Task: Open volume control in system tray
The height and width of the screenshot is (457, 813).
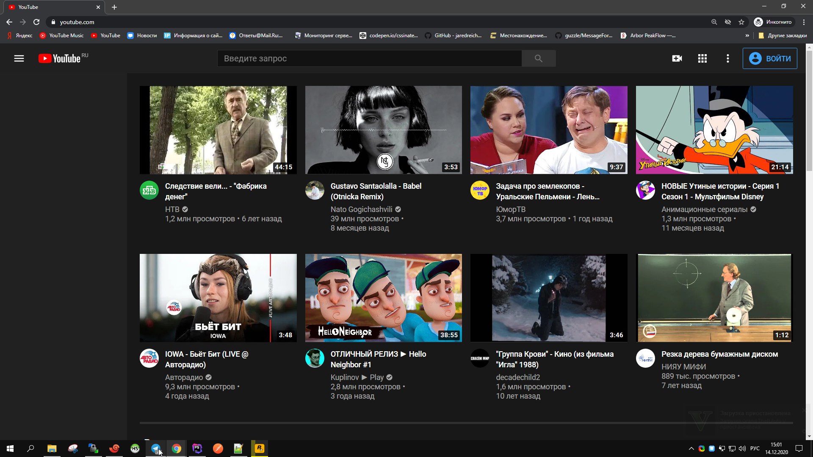Action: coord(742,449)
